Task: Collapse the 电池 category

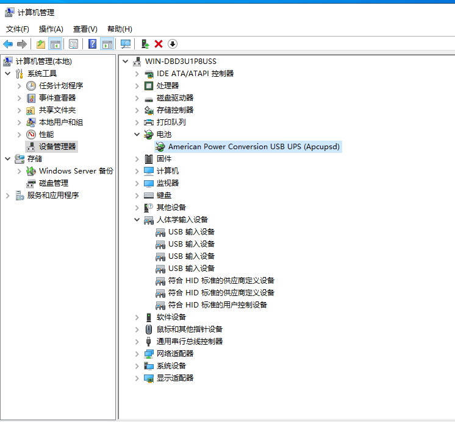Action: click(137, 135)
